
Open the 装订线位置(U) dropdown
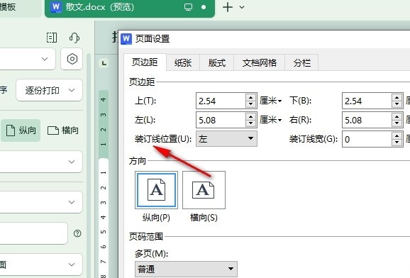point(226,138)
